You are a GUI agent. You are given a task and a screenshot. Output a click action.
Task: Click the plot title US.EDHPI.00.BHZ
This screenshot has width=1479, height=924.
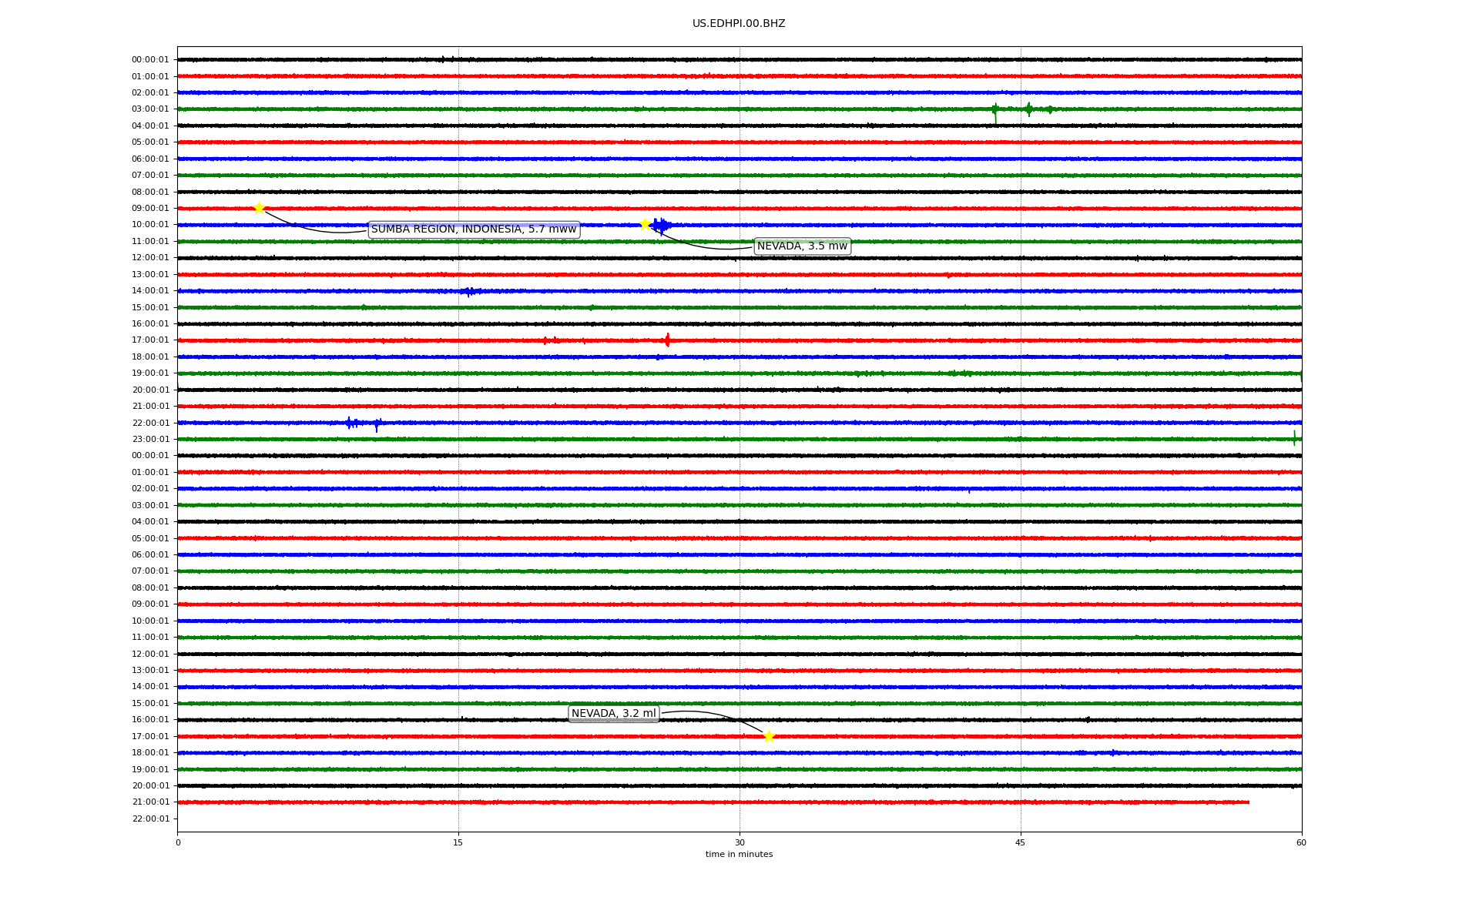739,24
